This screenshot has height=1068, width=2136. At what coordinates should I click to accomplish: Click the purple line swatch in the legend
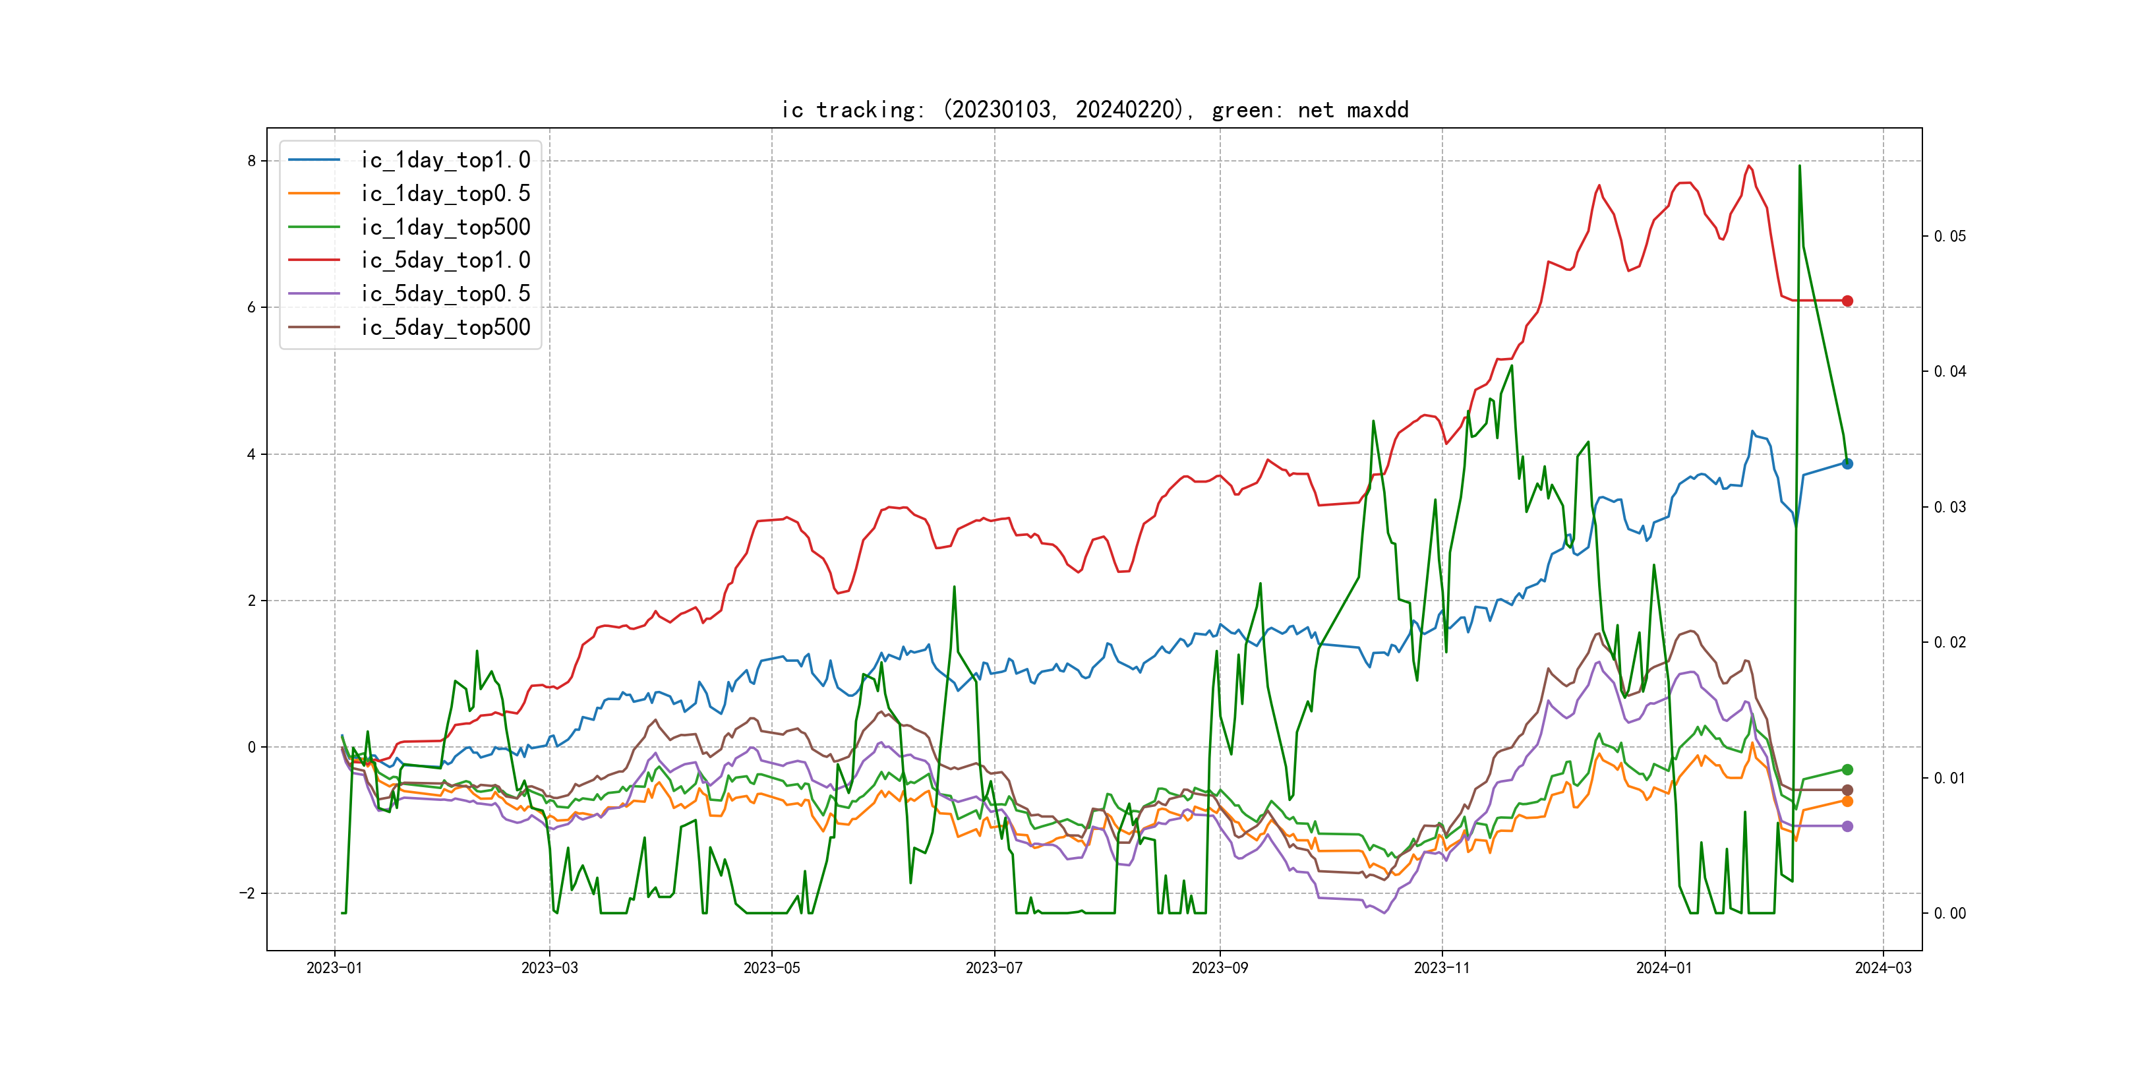[x=314, y=293]
